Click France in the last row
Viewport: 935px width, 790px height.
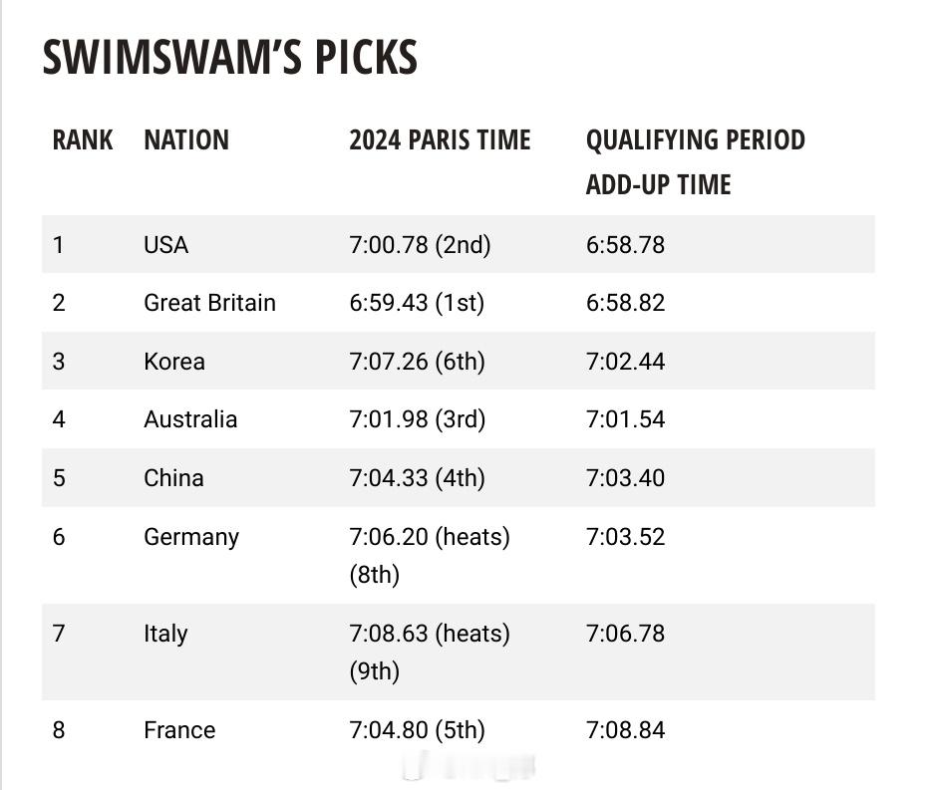click(179, 730)
